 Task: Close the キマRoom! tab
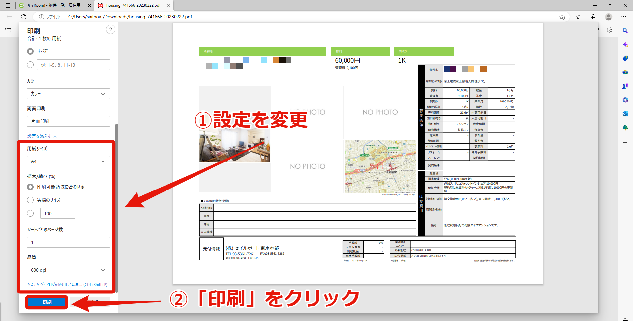tap(89, 5)
